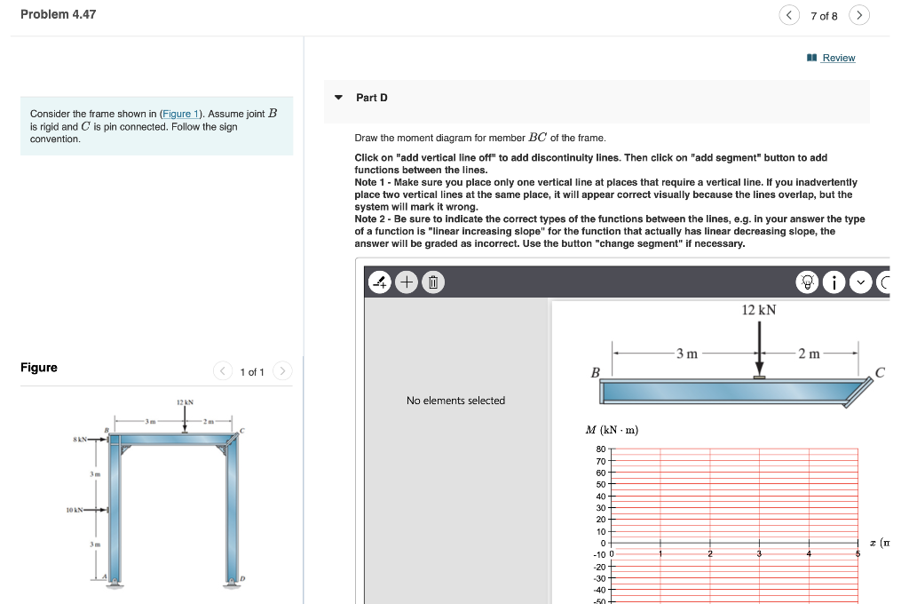Click the 'Problem 4.47' title text
The image size is (909, 604).
58,14
